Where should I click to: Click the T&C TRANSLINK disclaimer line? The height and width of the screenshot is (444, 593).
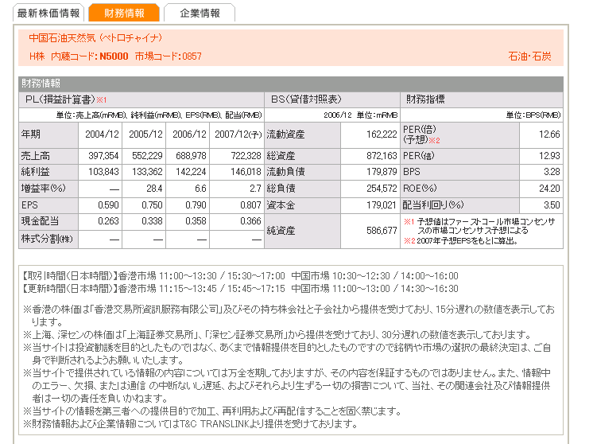click(190, 424)
